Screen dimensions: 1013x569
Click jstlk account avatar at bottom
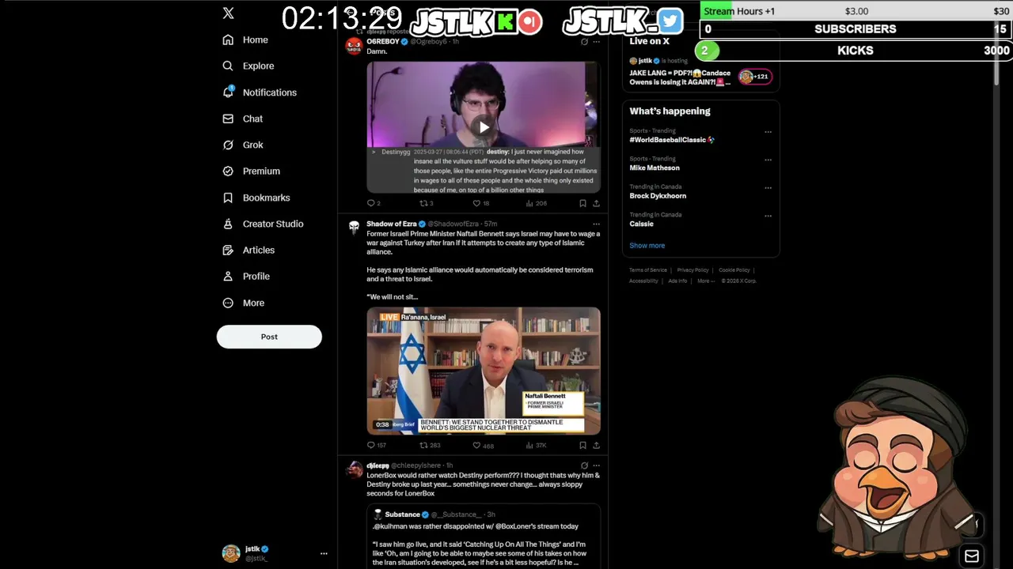pos(231,553)
